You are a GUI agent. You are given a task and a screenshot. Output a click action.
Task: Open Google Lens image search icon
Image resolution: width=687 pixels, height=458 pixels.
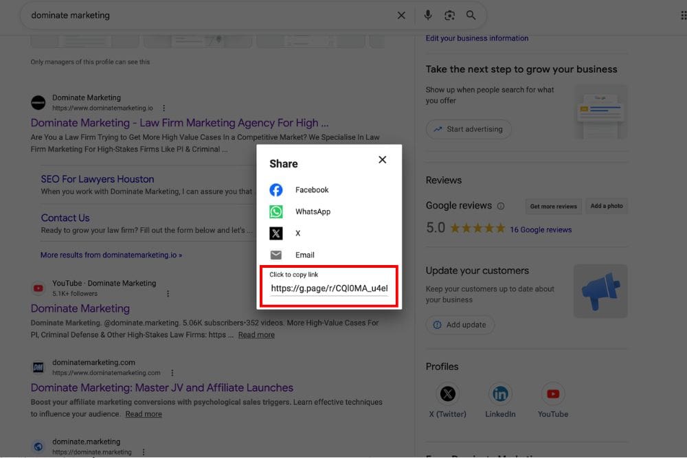point(449,15)
